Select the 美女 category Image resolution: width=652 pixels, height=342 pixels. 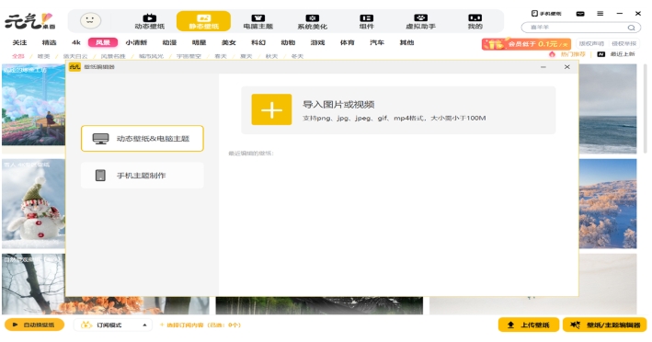[229, 42]
